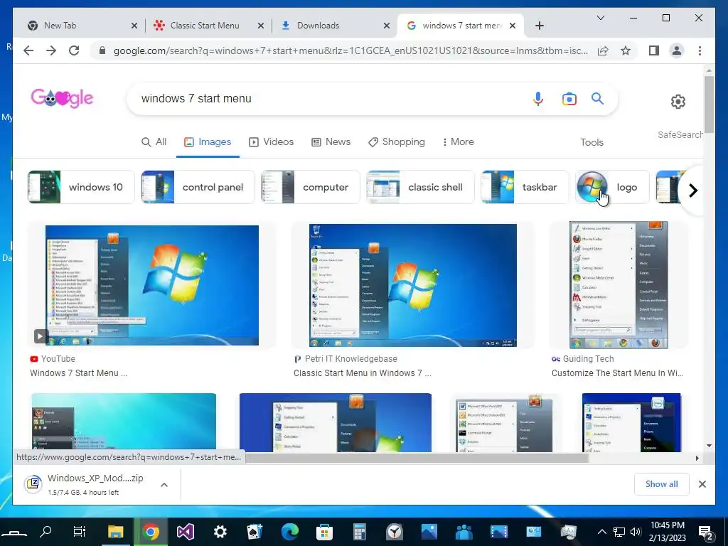Filter results by the control panel chip

(x=198, y=187)
